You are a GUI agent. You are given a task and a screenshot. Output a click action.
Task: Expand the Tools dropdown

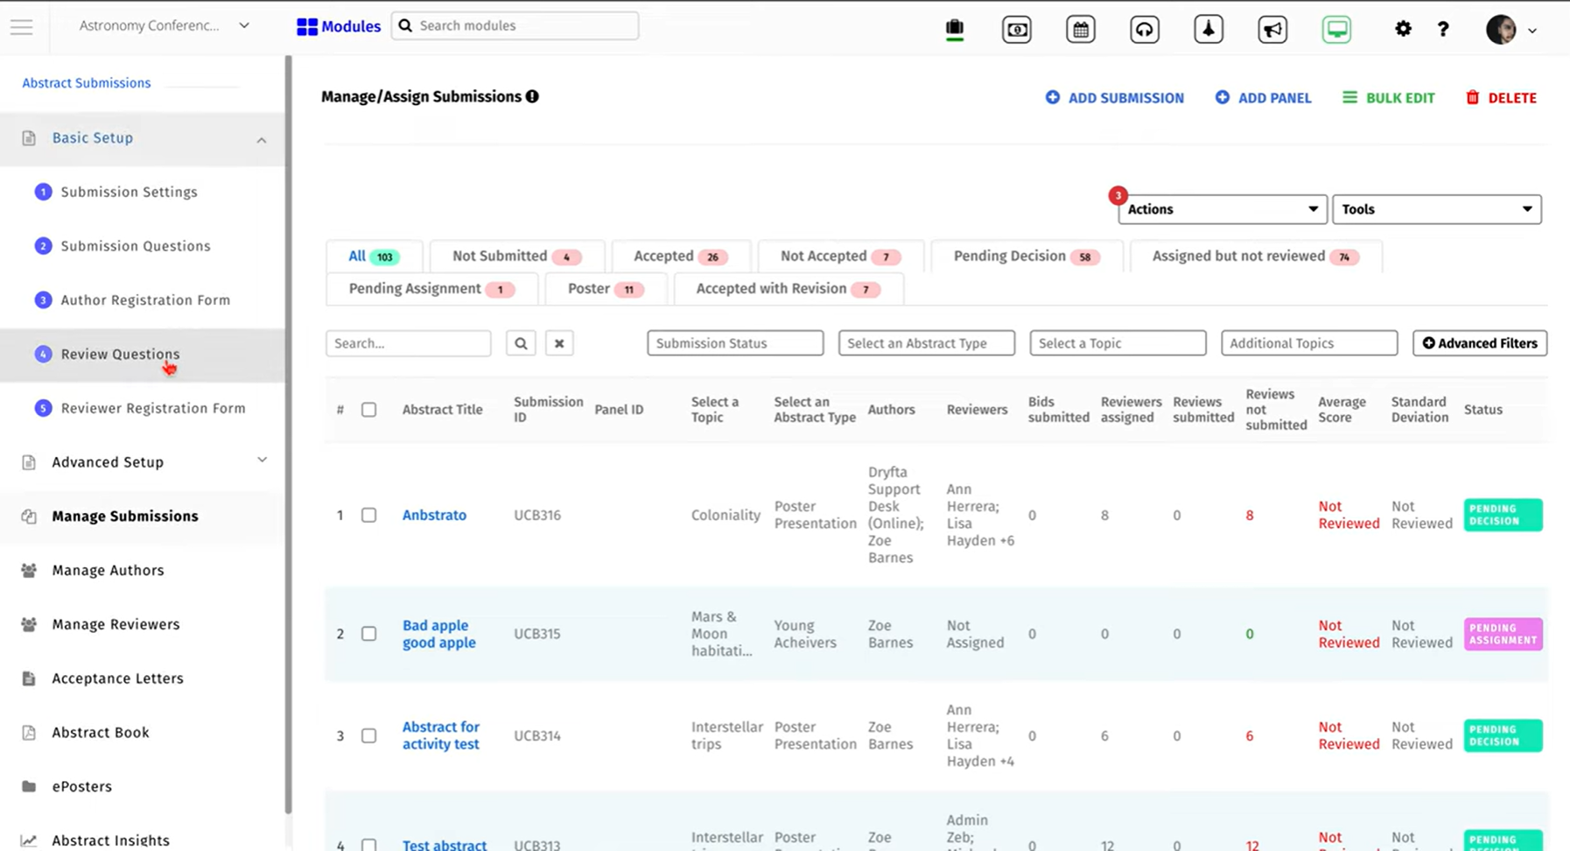(x=1437, y=209)
